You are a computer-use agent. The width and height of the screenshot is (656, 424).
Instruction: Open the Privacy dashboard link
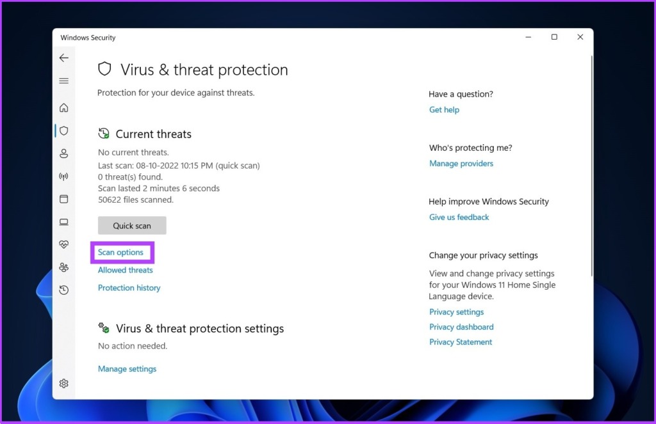[x=461, y=327]
